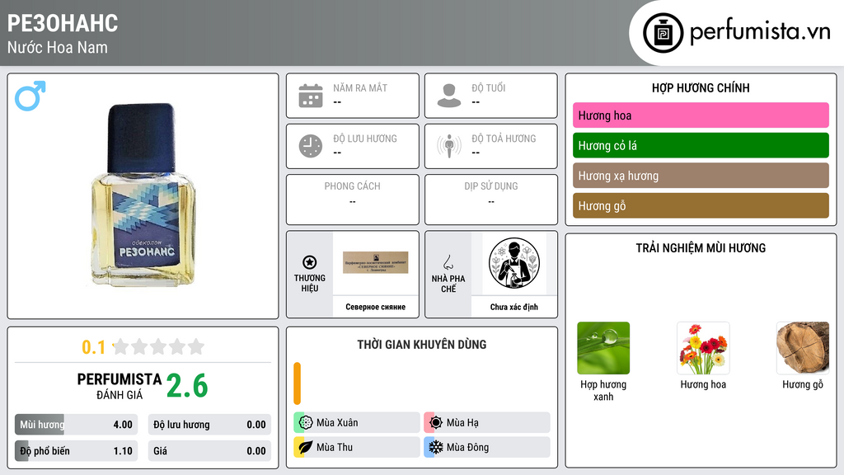844x475 pixels.
Task: Click the Trải nghiệm mùi hương heading
Action: click(x=701, y=248)
